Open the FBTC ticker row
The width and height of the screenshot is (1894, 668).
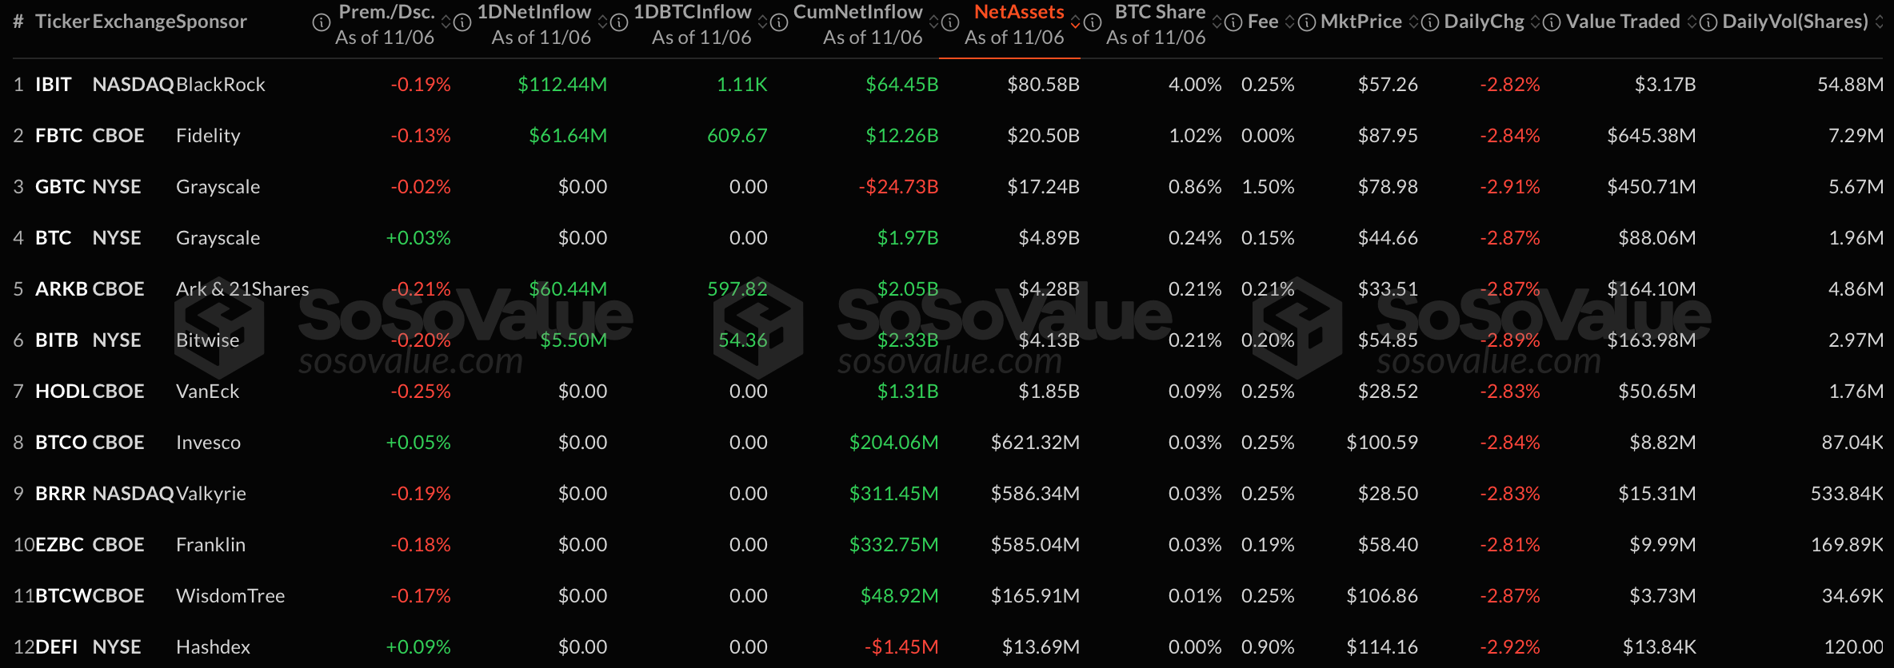59,135
